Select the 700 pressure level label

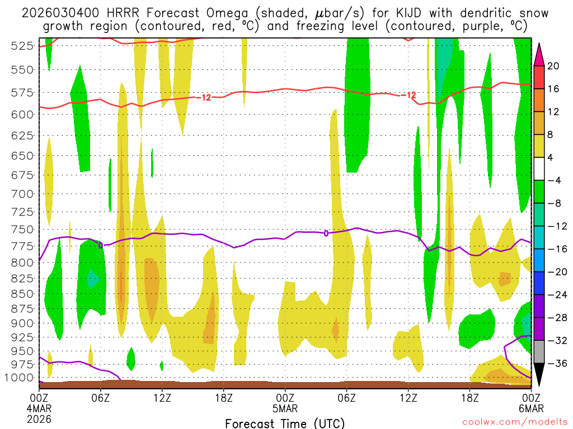pyautogui.click(x=22, y=194)
